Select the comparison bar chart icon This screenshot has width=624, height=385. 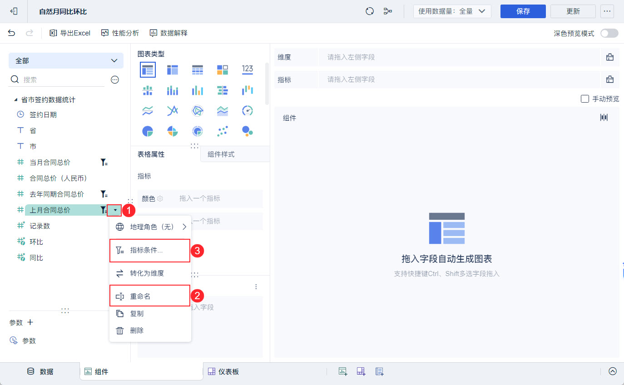pyautogui.click(x=223, y=90)
